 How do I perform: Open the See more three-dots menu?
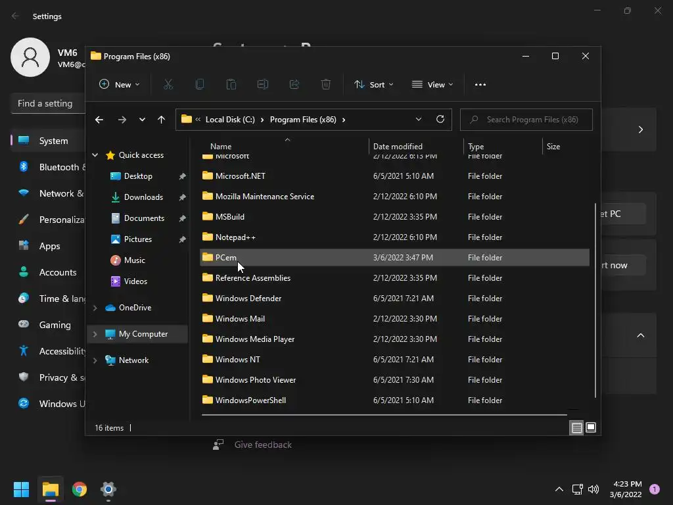pos(480,85)
